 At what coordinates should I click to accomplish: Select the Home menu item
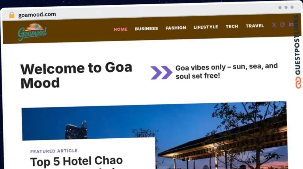click(x=121, y=29)
